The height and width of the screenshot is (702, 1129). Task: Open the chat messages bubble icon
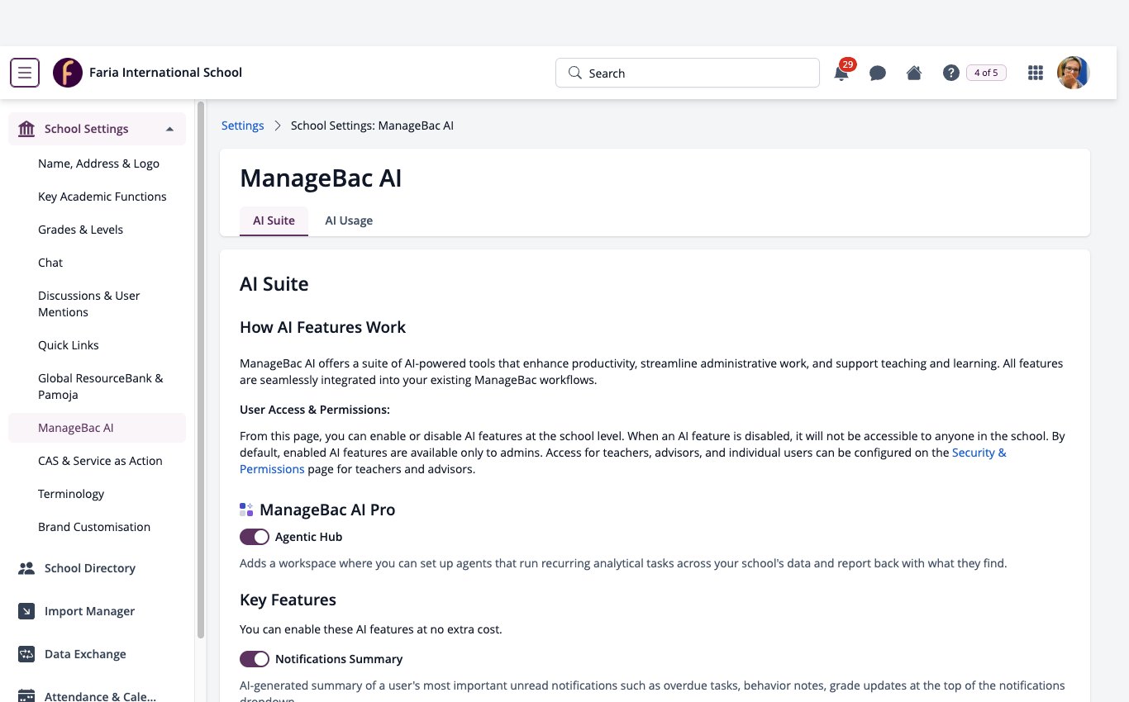tap(878, 73)
